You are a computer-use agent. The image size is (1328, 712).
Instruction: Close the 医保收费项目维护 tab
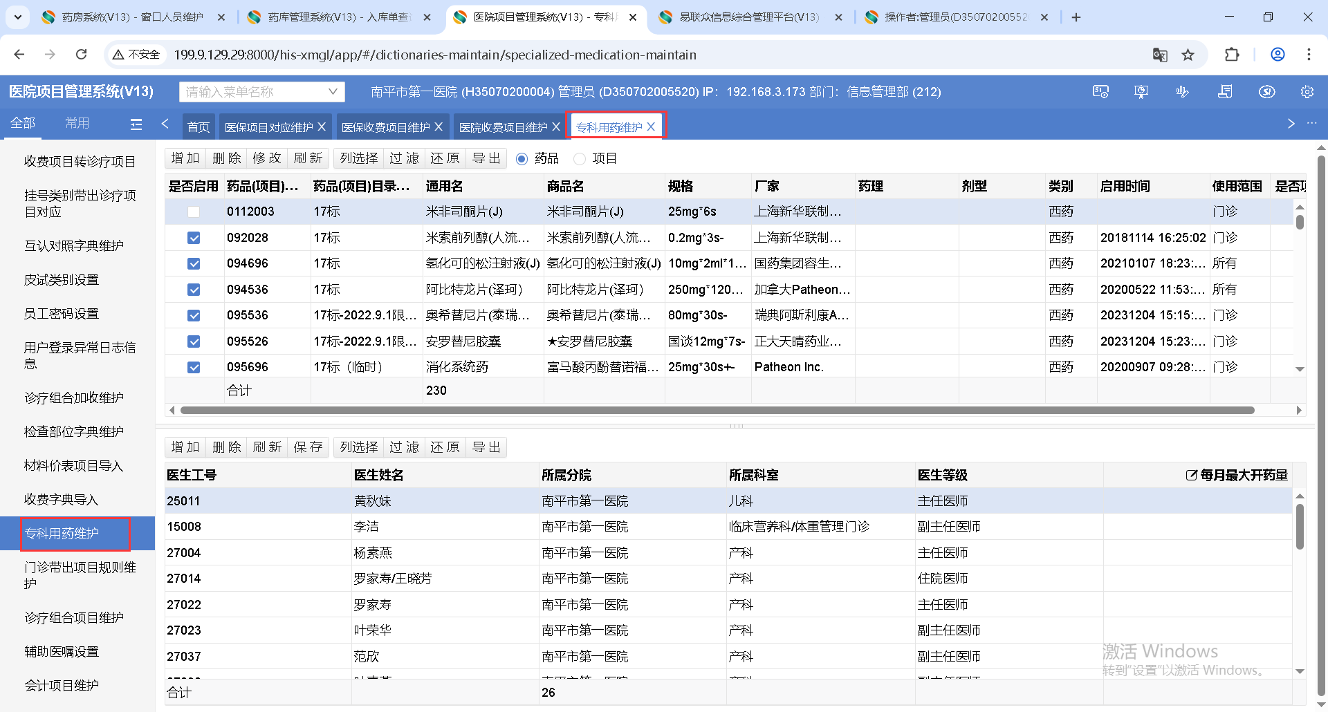439,127
